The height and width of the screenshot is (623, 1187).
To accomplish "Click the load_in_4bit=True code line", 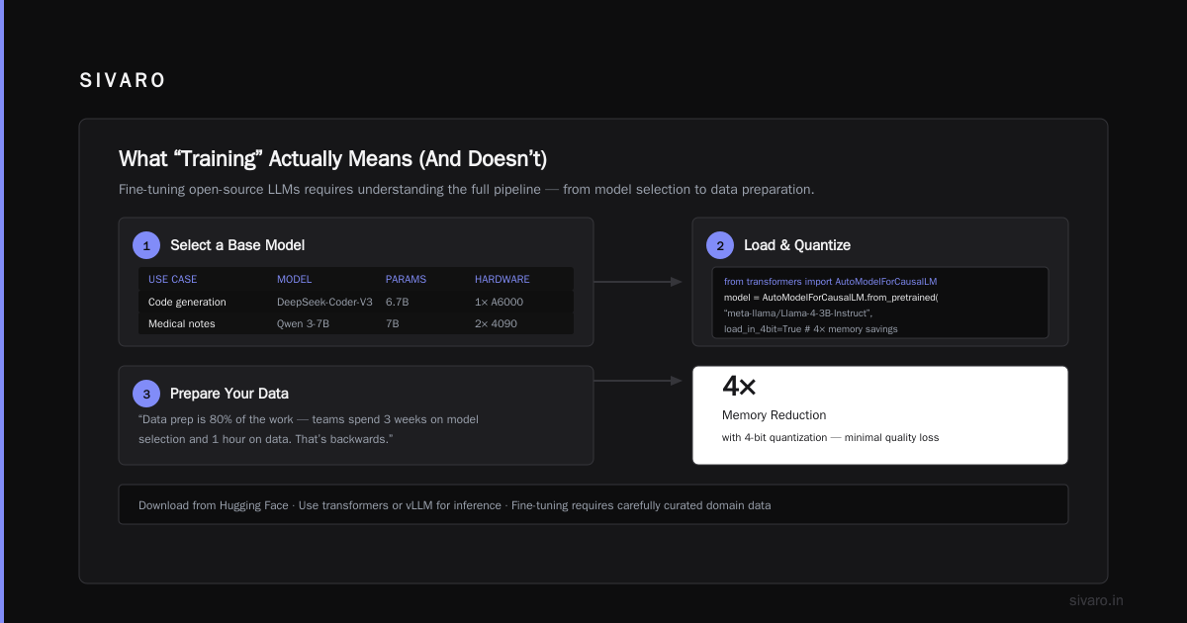I will pyautogui.click(x=811, y=328).
